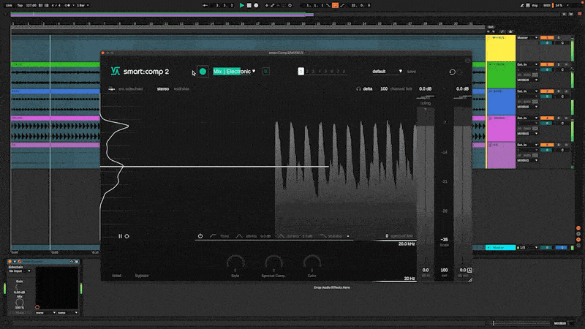Click the channel link value 100
The width and height of the screenshot is (585, 329).
tap(383, 88)
